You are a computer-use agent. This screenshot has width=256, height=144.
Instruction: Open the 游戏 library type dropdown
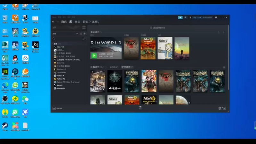[65, 34]
